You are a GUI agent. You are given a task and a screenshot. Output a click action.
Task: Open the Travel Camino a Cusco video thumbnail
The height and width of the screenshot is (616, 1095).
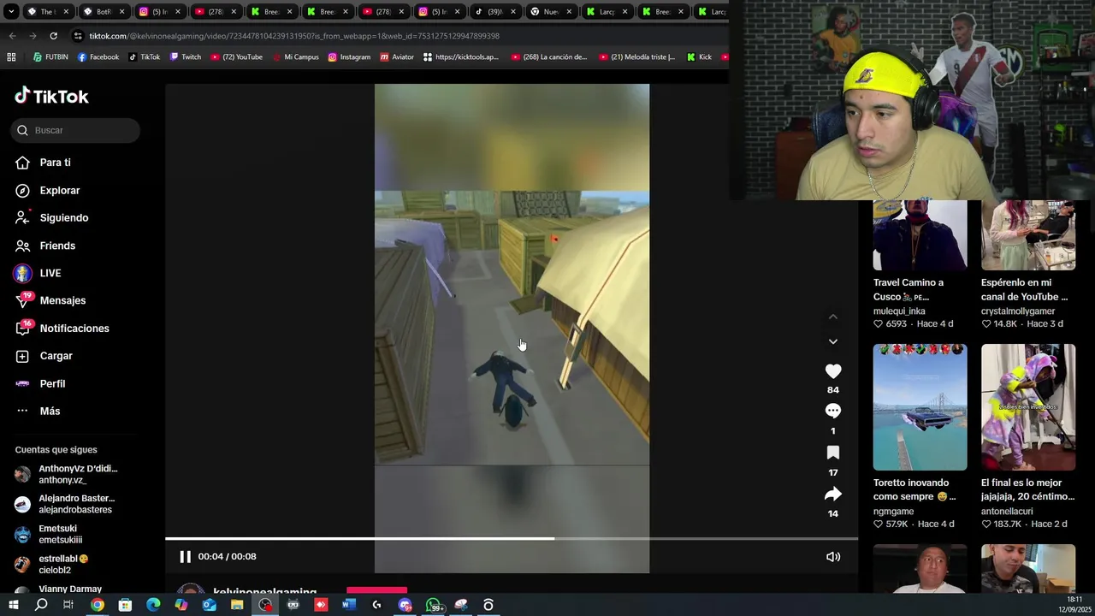tap(920, 235)
